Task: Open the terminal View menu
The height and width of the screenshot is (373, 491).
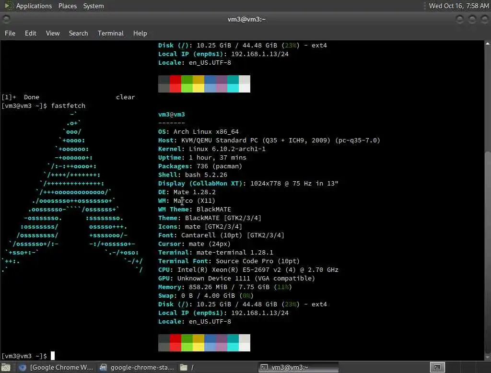Action: 53,33
